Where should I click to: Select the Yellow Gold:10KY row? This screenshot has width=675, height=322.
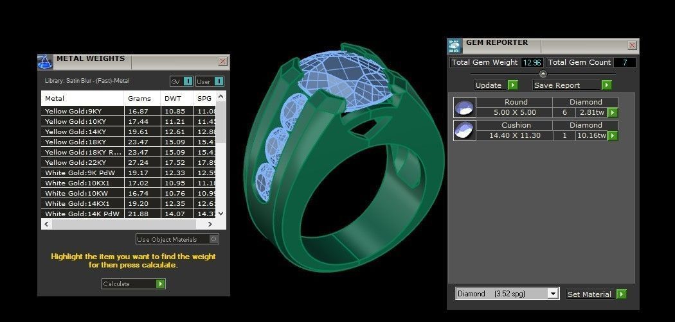[x=129, y=121]
